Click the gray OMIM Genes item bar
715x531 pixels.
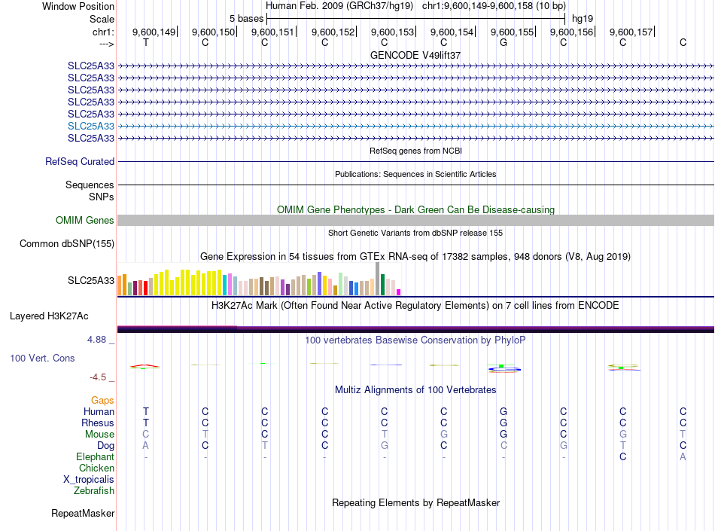point(415,220)
